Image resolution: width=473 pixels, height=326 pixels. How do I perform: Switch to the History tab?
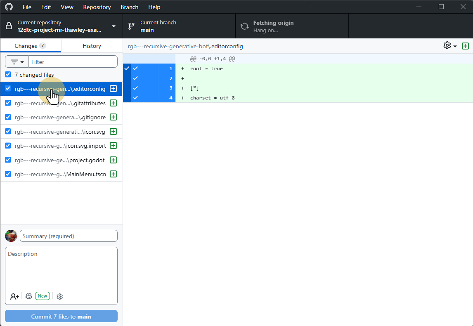[x=91, y=45]
